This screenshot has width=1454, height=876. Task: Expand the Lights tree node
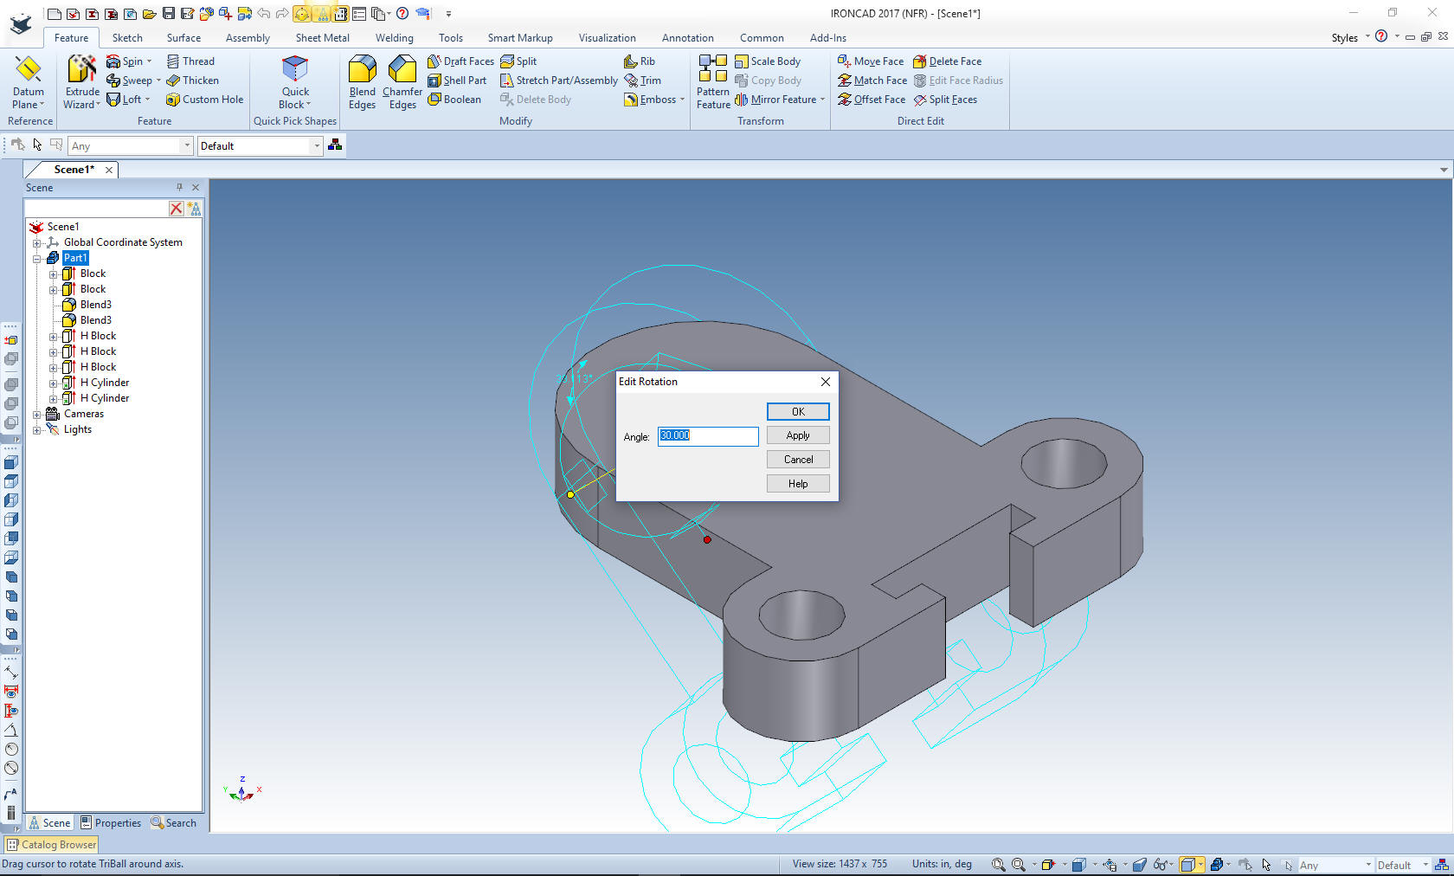37,429
